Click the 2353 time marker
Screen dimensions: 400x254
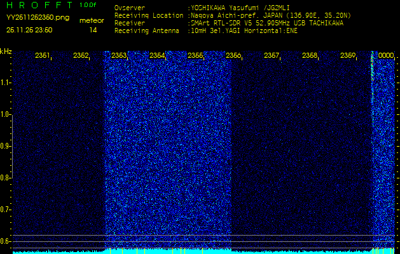pyautogui.click(x=119, y=55)
